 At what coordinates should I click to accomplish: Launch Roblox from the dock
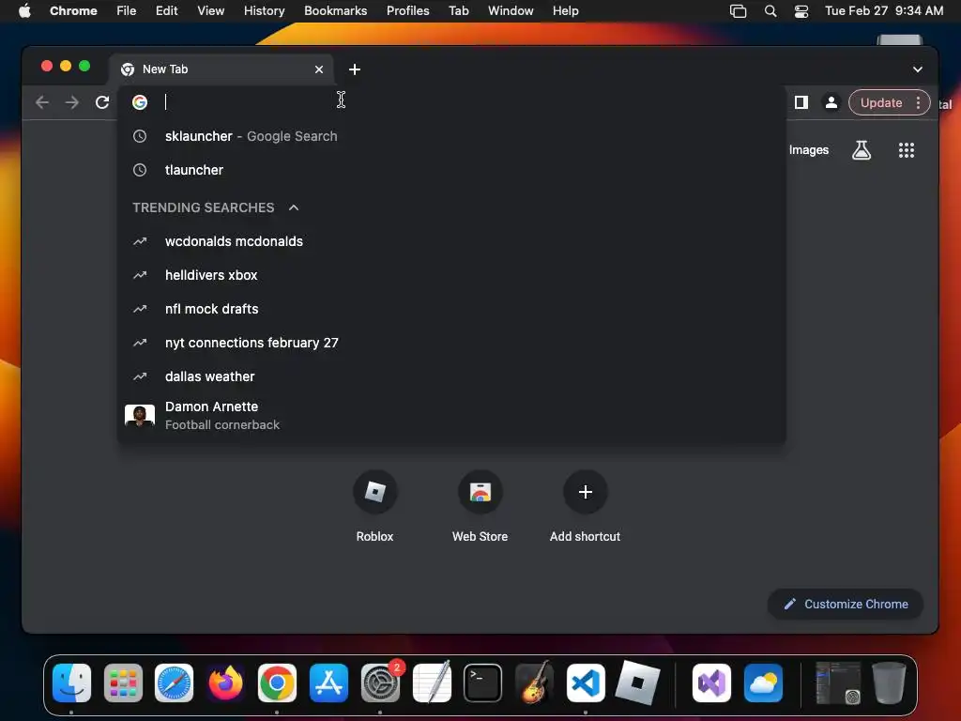point(637,683)
